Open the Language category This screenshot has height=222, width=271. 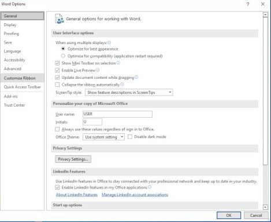(22, 51)
